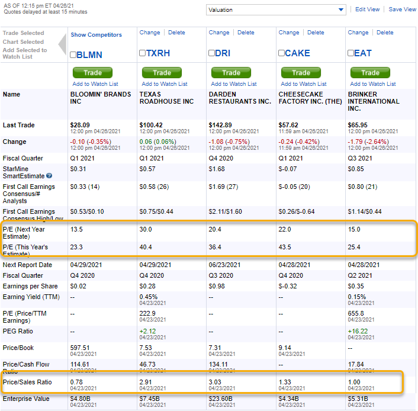Click Chart Selected option
Screen dimensions: 418x411
(x=23, y=42)
